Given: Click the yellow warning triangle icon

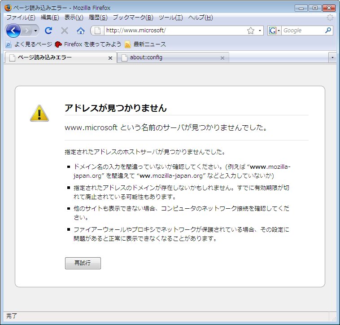Looking at the screenshot, I should tap(39, 113).
